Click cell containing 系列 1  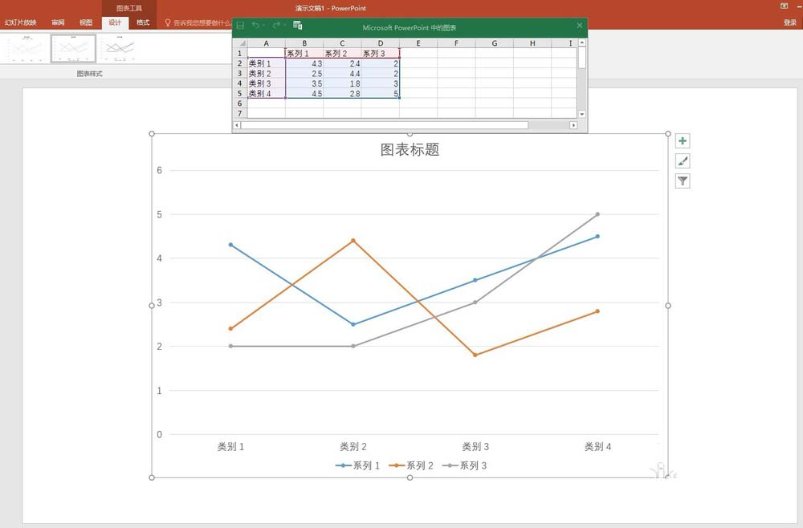tap(304, 53)
